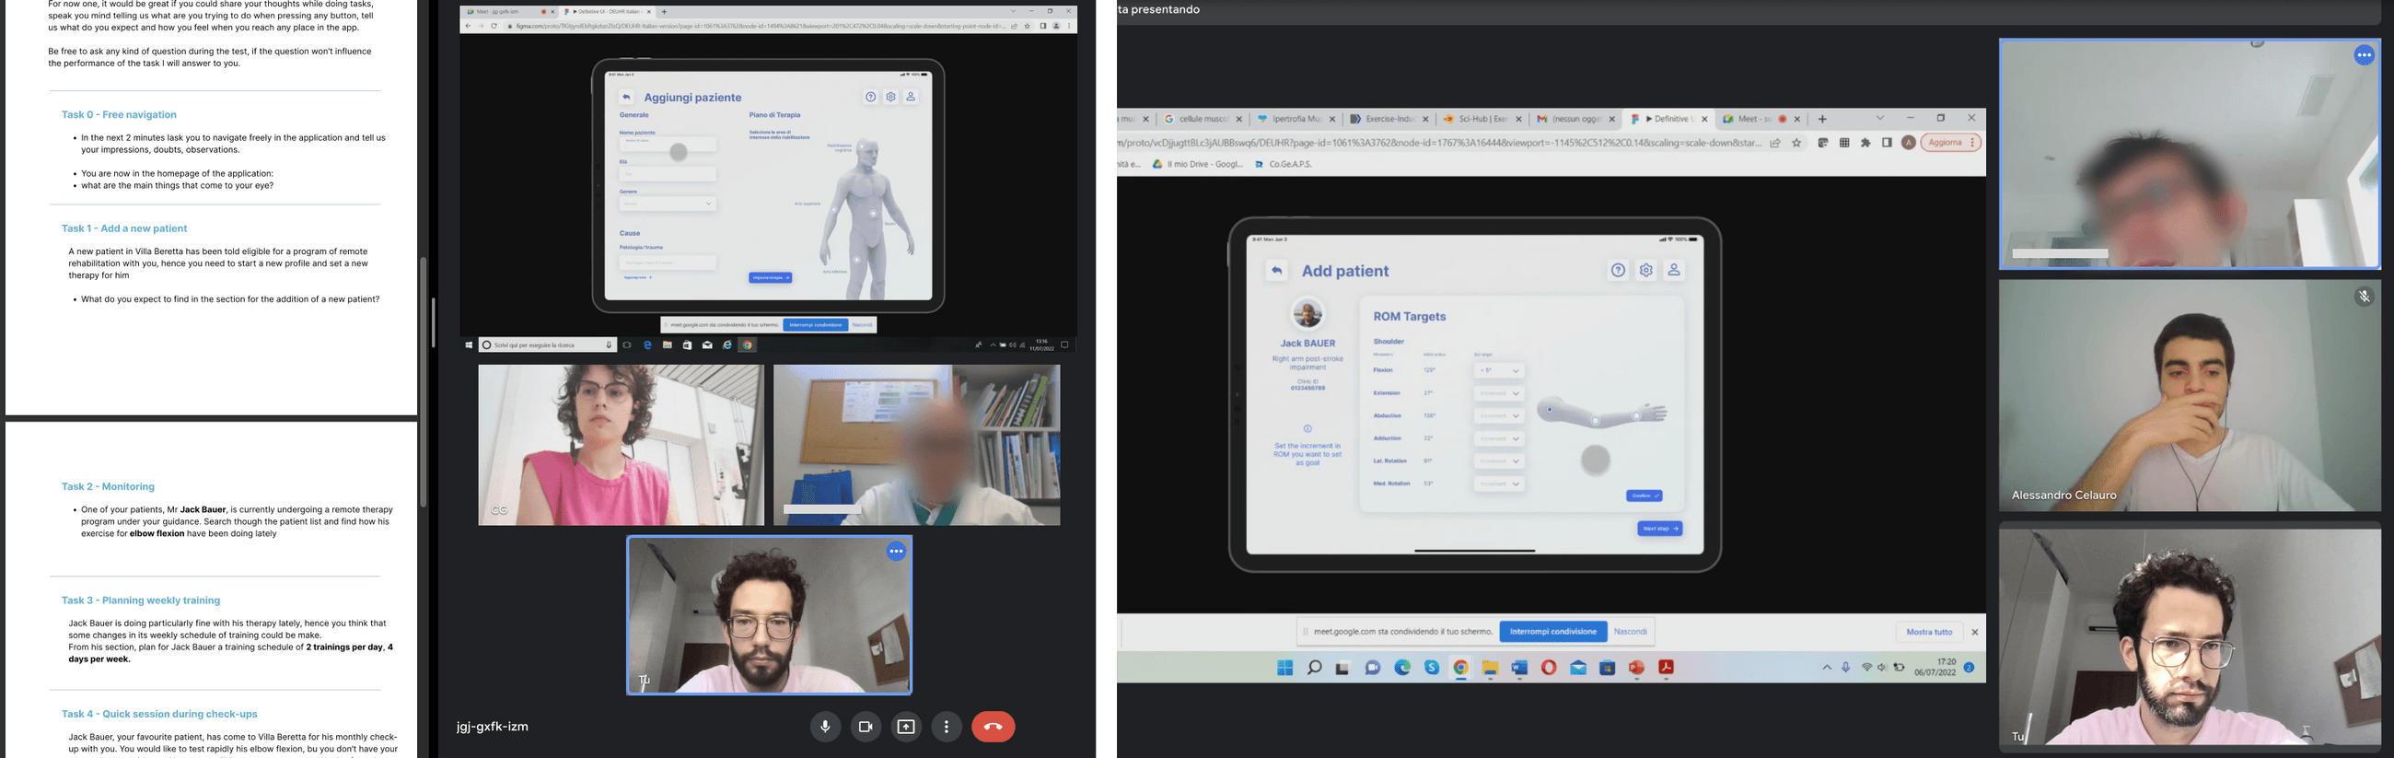Click present screen icon in Meet controls

tap(905, 727)
